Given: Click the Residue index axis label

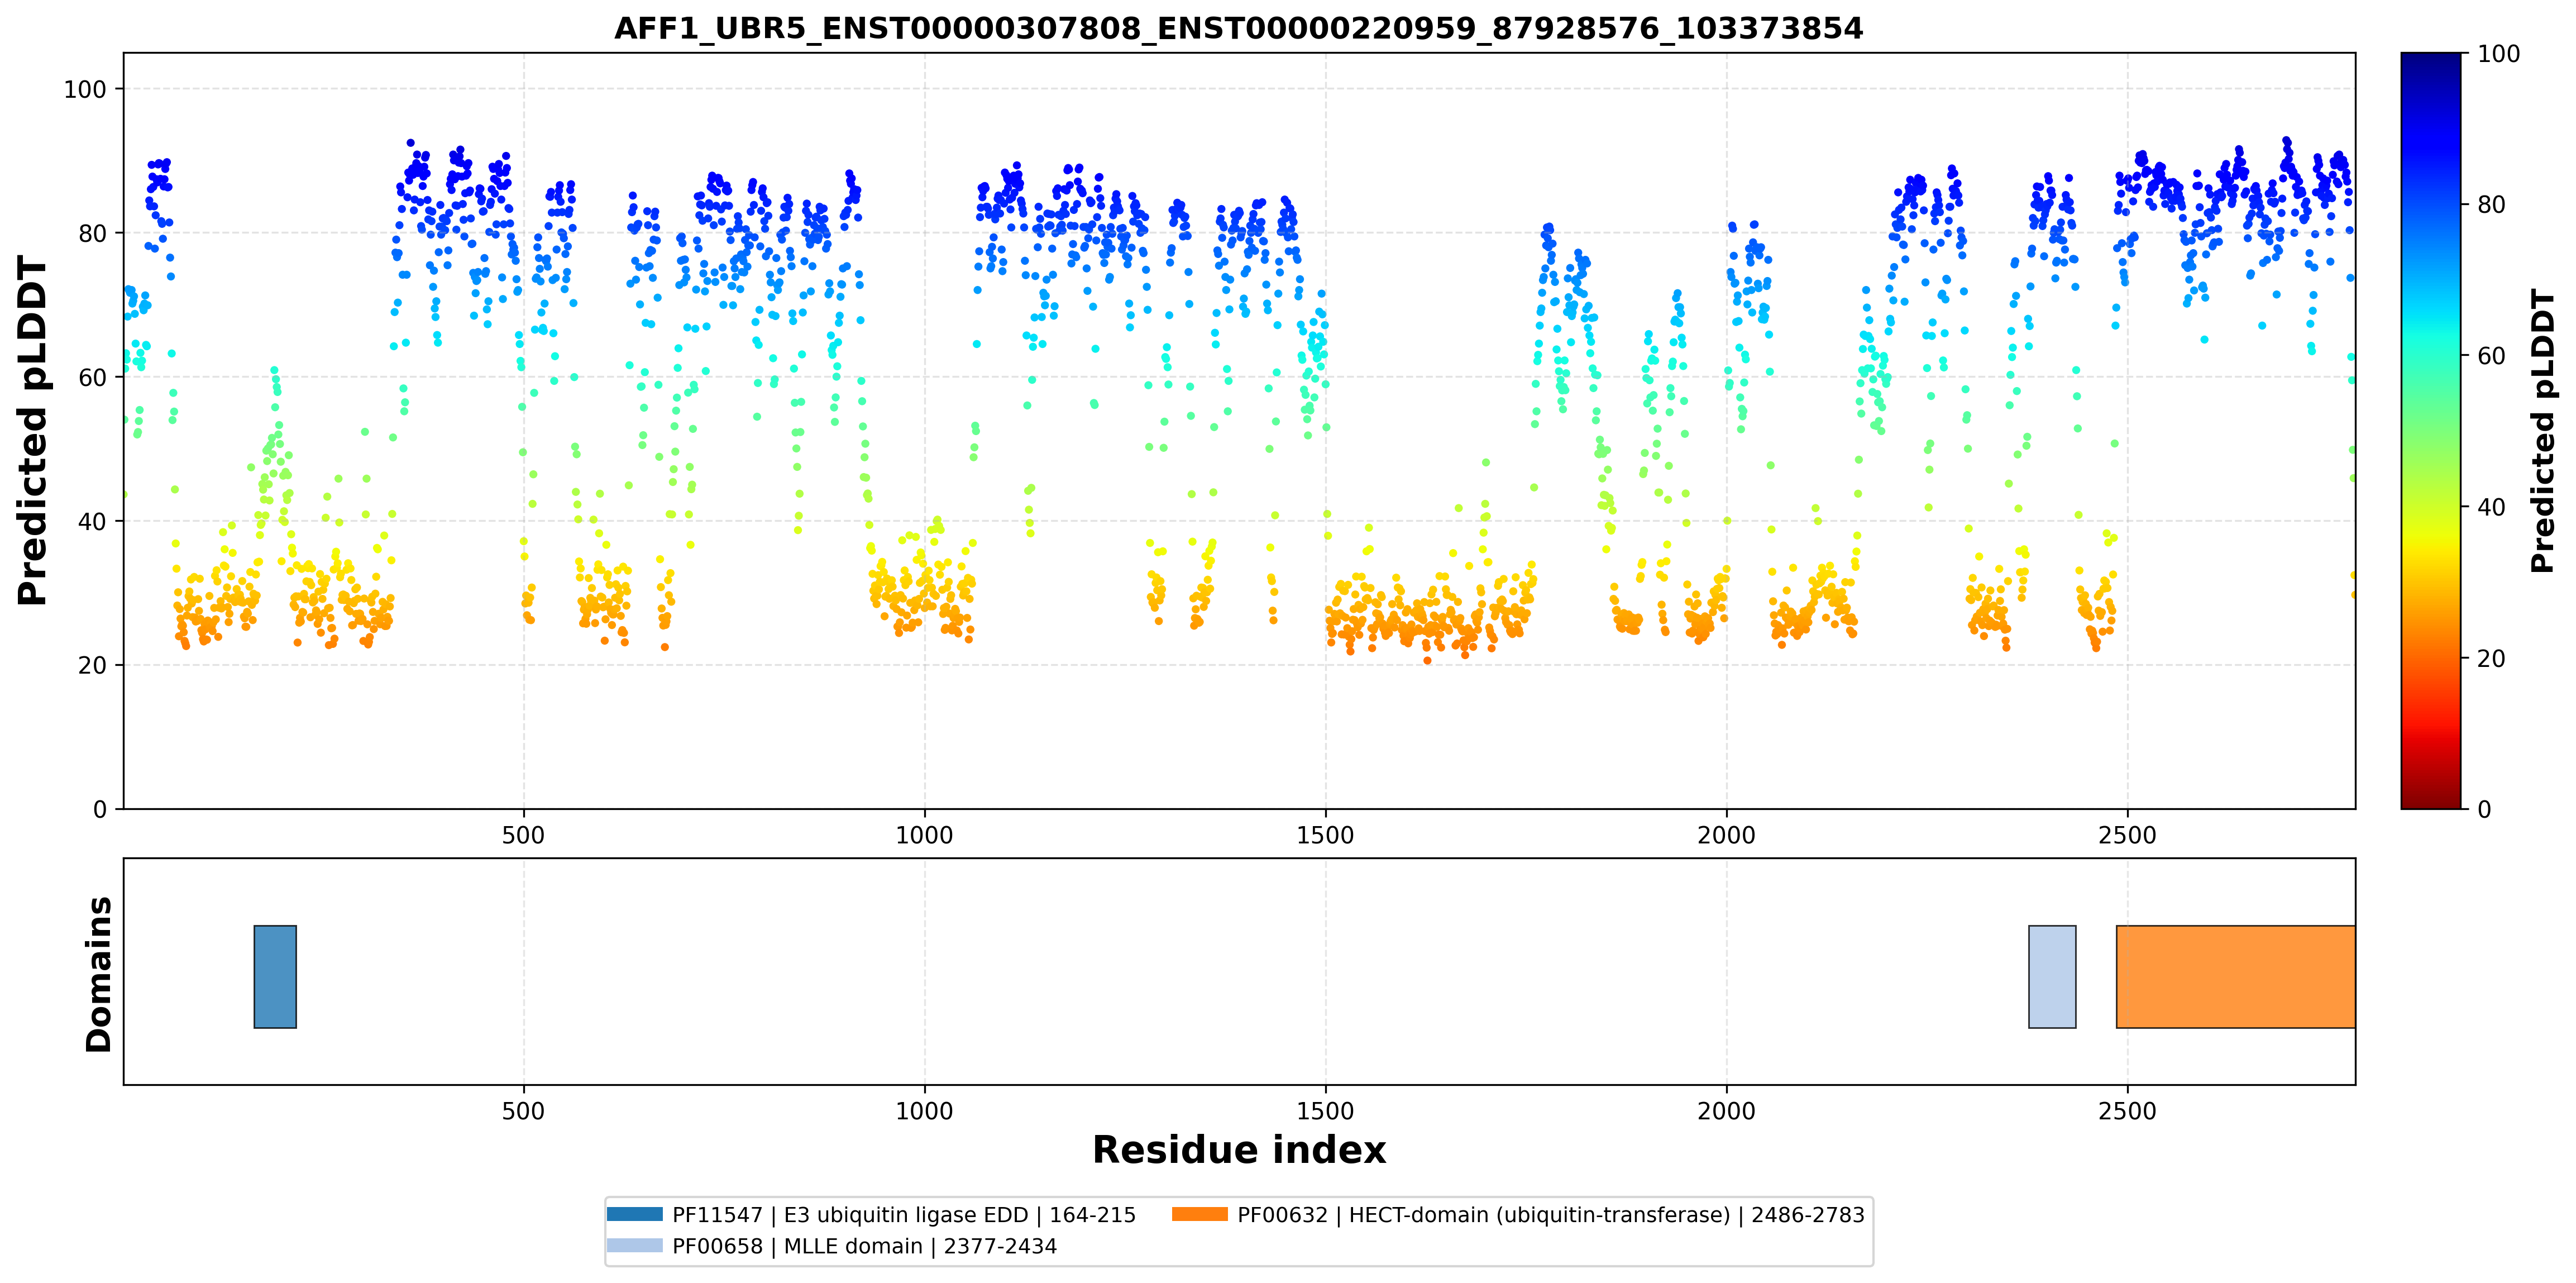Looking at the screenshot, I should point(1239,1150).
